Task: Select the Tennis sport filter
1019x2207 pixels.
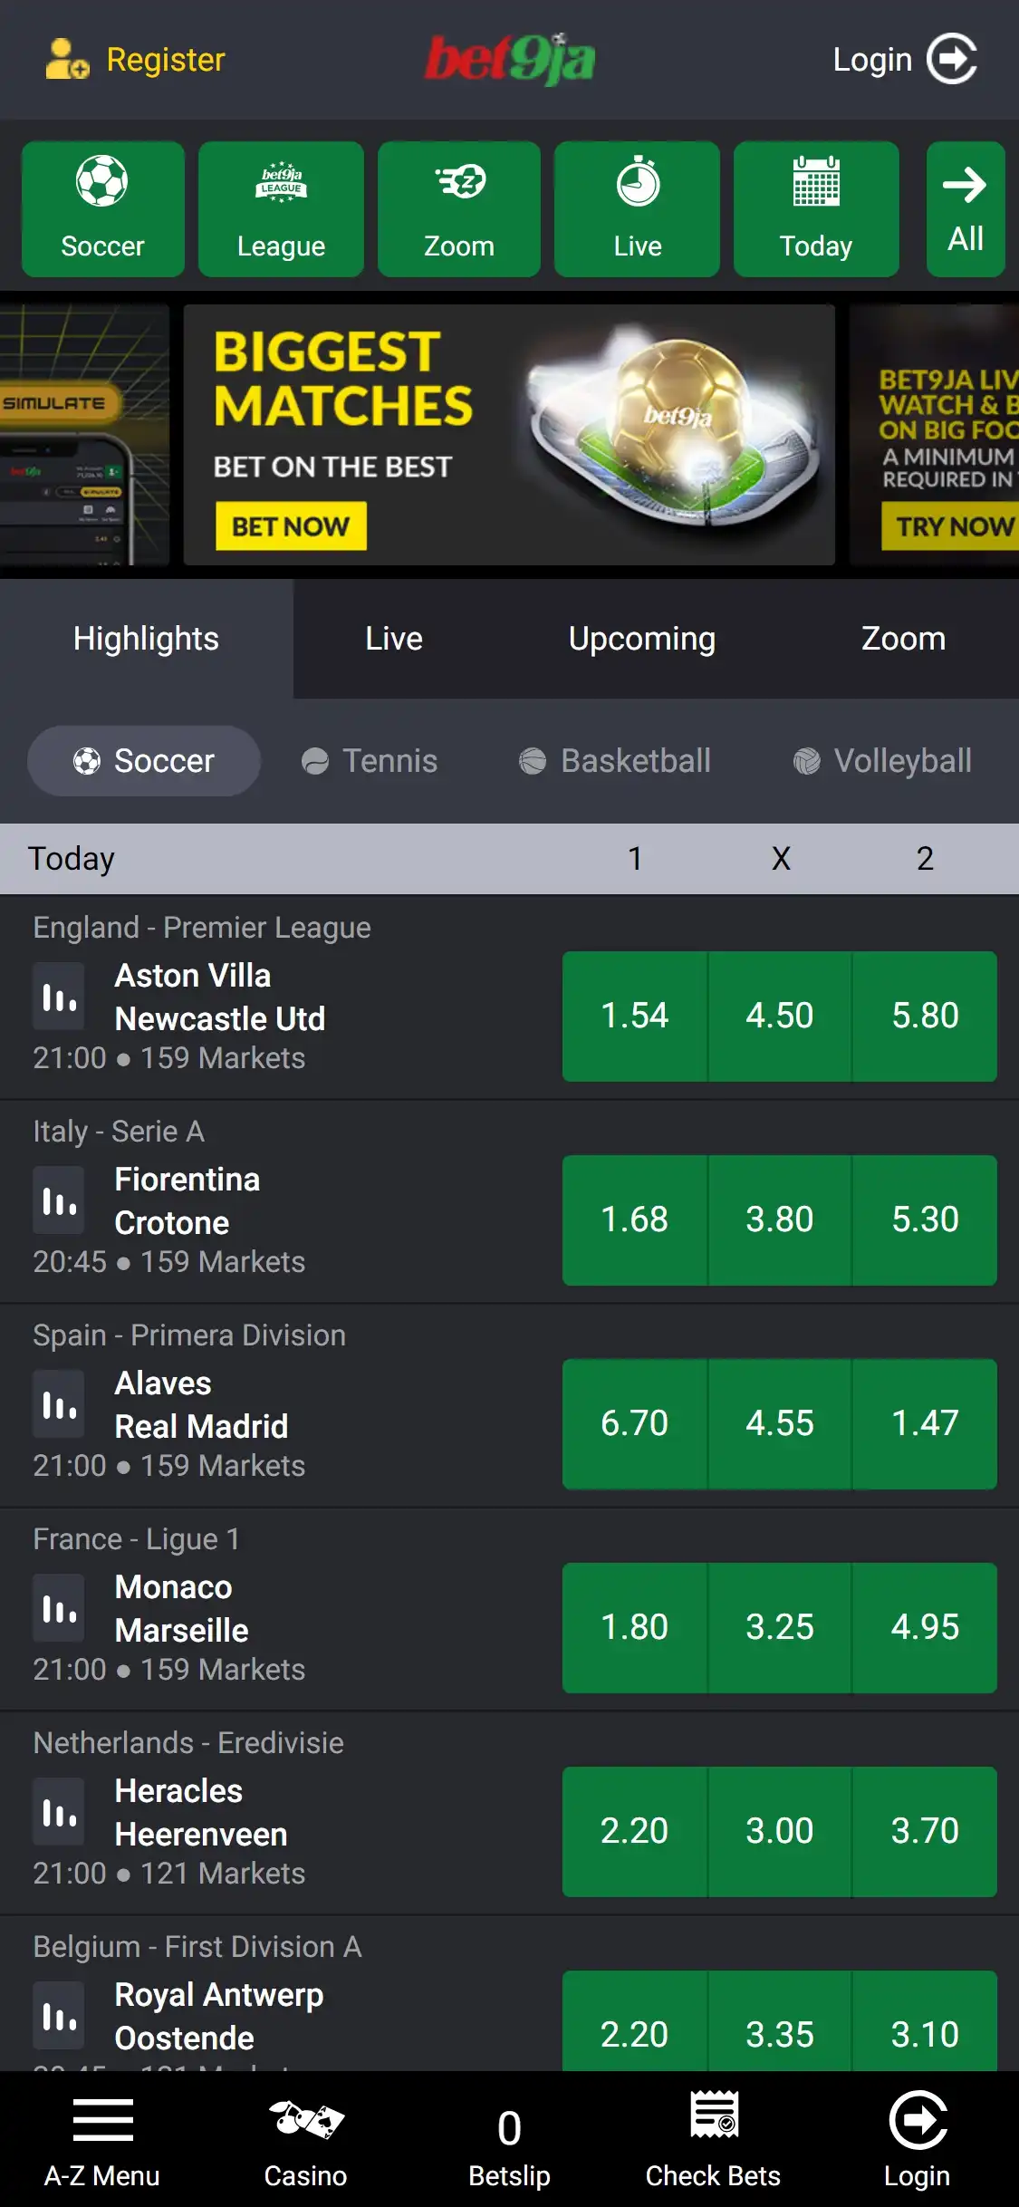Action: (x=370, y=761)
